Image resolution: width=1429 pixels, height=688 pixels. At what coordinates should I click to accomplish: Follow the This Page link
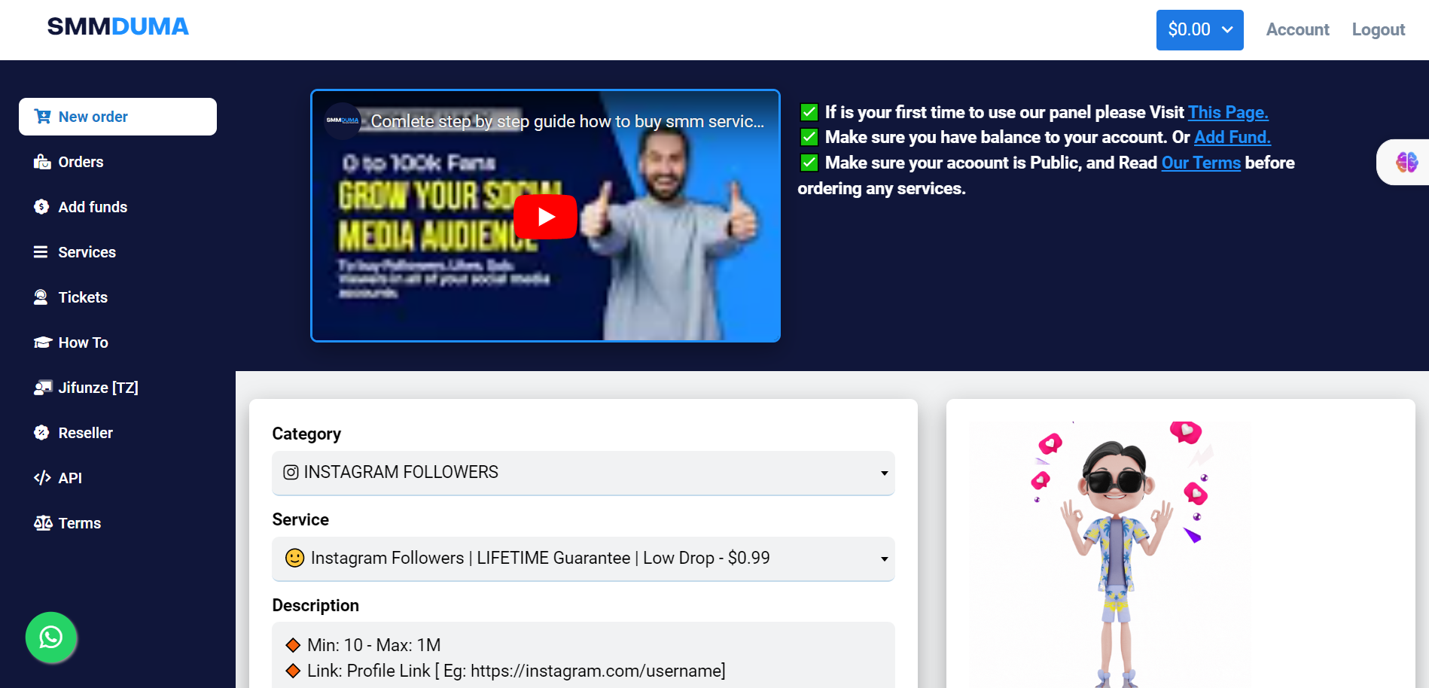pyautogui.click(x=1228, y=112)
